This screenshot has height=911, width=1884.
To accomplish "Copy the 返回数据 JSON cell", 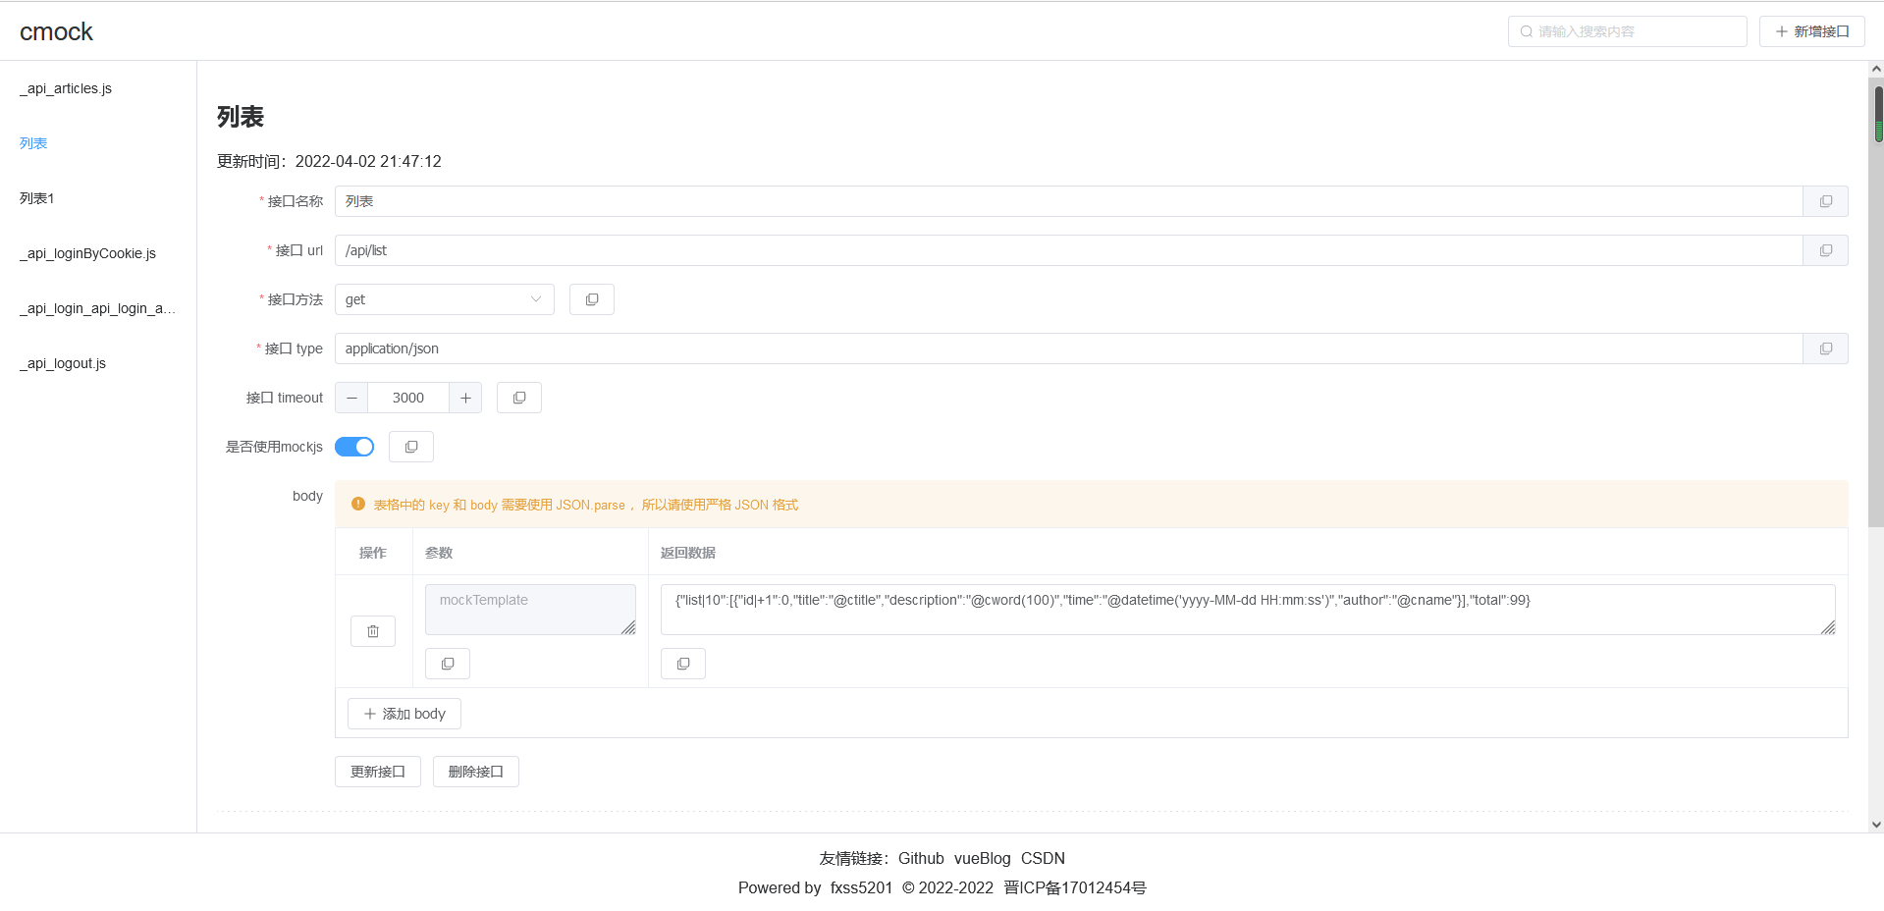I will (683, 664).
